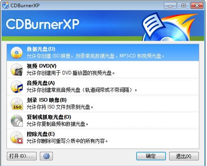Click the 打开(O)... open button
This screenshot has height=166, width=207.
pos(22,156)
